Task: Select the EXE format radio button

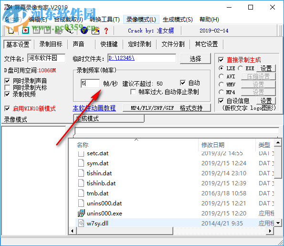Action: click(241, 68)
